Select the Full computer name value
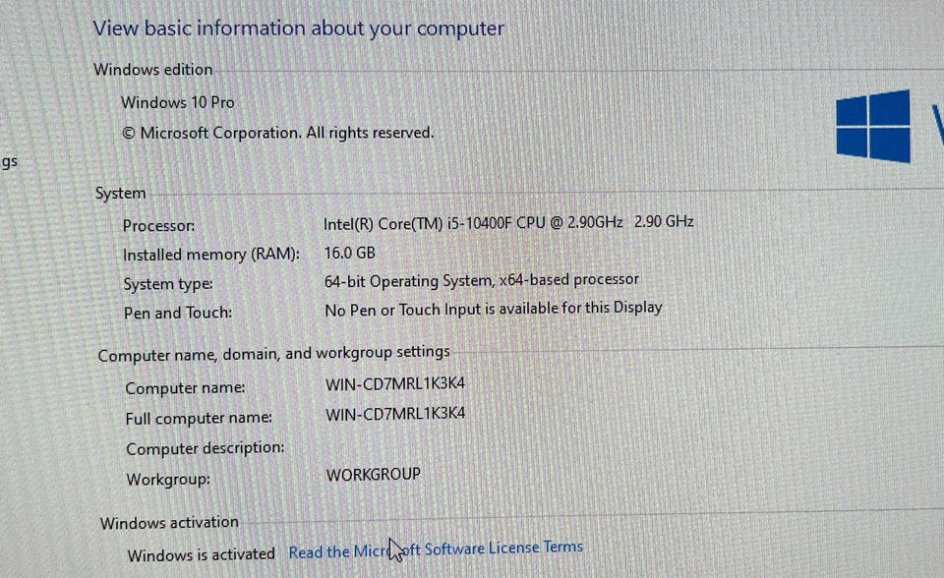The width and height of the screenshot is (944, 578). click(395, 414)
